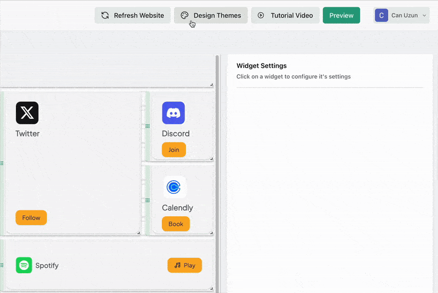438x293 pixels.
Task: Click the drag handle of Spotify widget
Action: pos(2,265)
